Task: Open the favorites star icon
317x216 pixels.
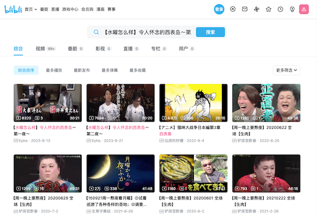Action: (268, 9)
